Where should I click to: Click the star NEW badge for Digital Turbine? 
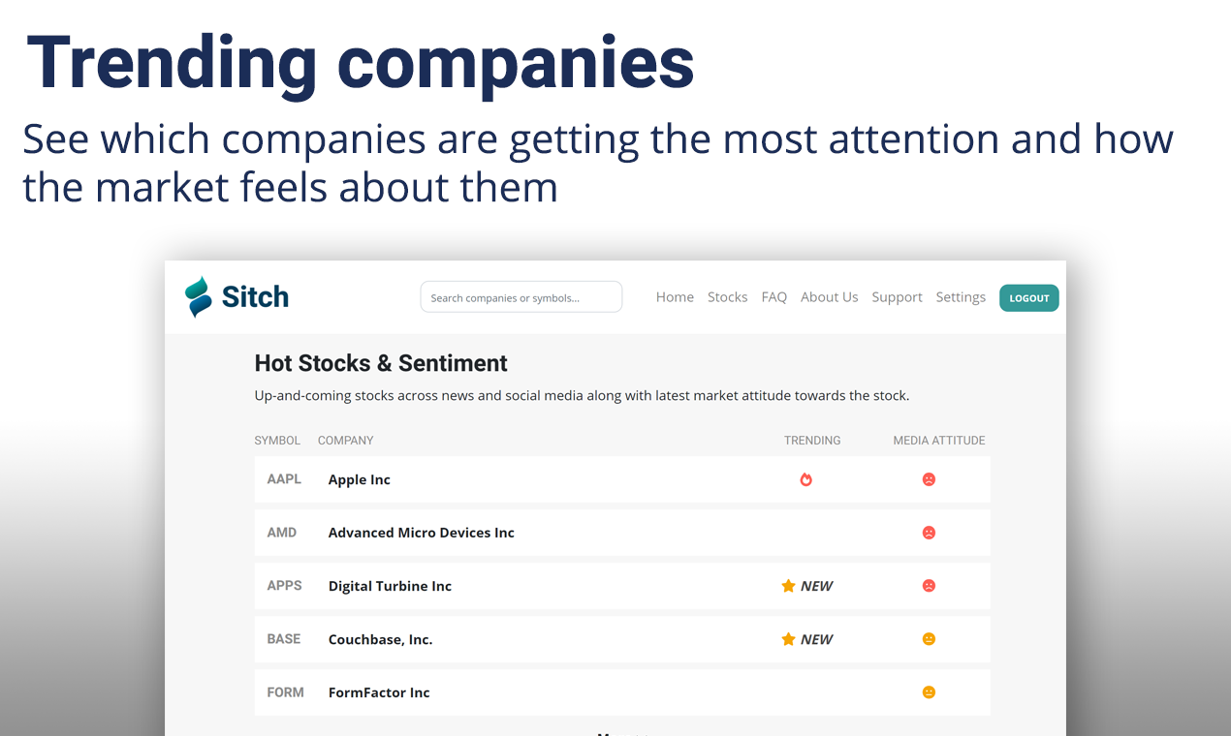tap(806, 586)
